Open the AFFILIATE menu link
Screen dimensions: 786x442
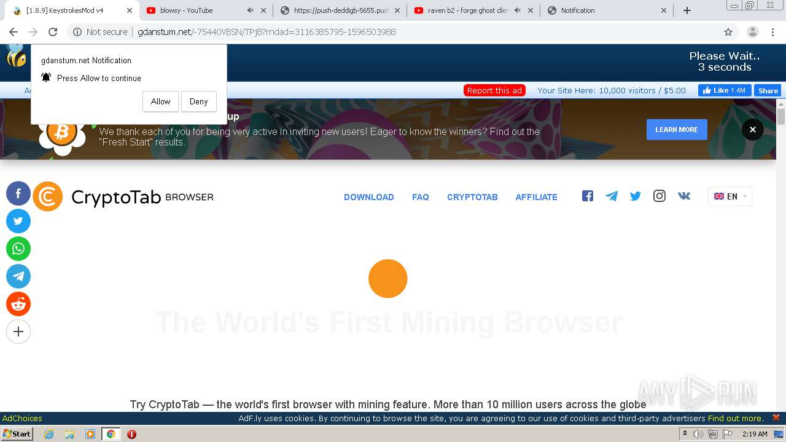[x=537, y=197]
